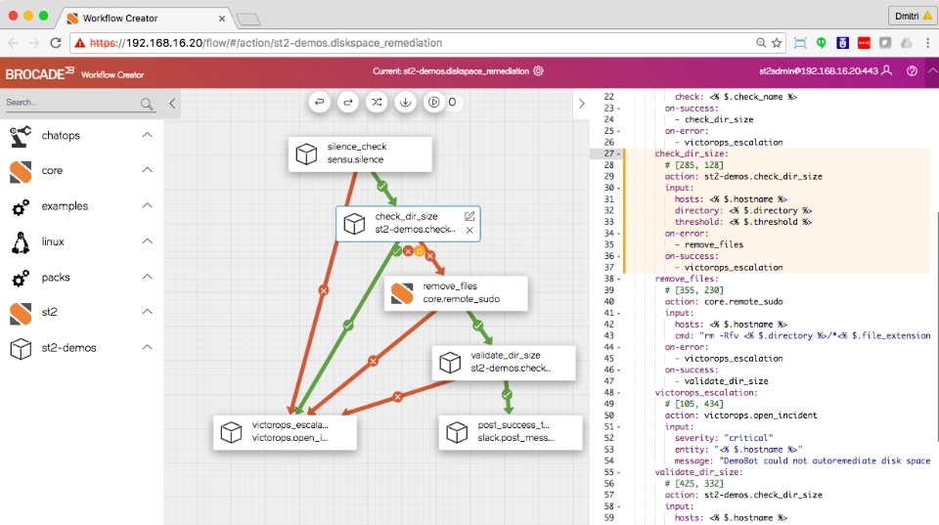Click code line remove_files: in editor
The image size is (939, 525).
[x=687, y=279]
